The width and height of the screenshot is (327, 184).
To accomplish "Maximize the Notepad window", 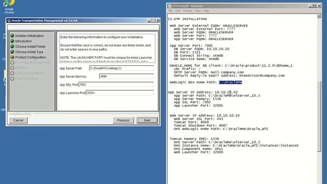I will 315,6.
